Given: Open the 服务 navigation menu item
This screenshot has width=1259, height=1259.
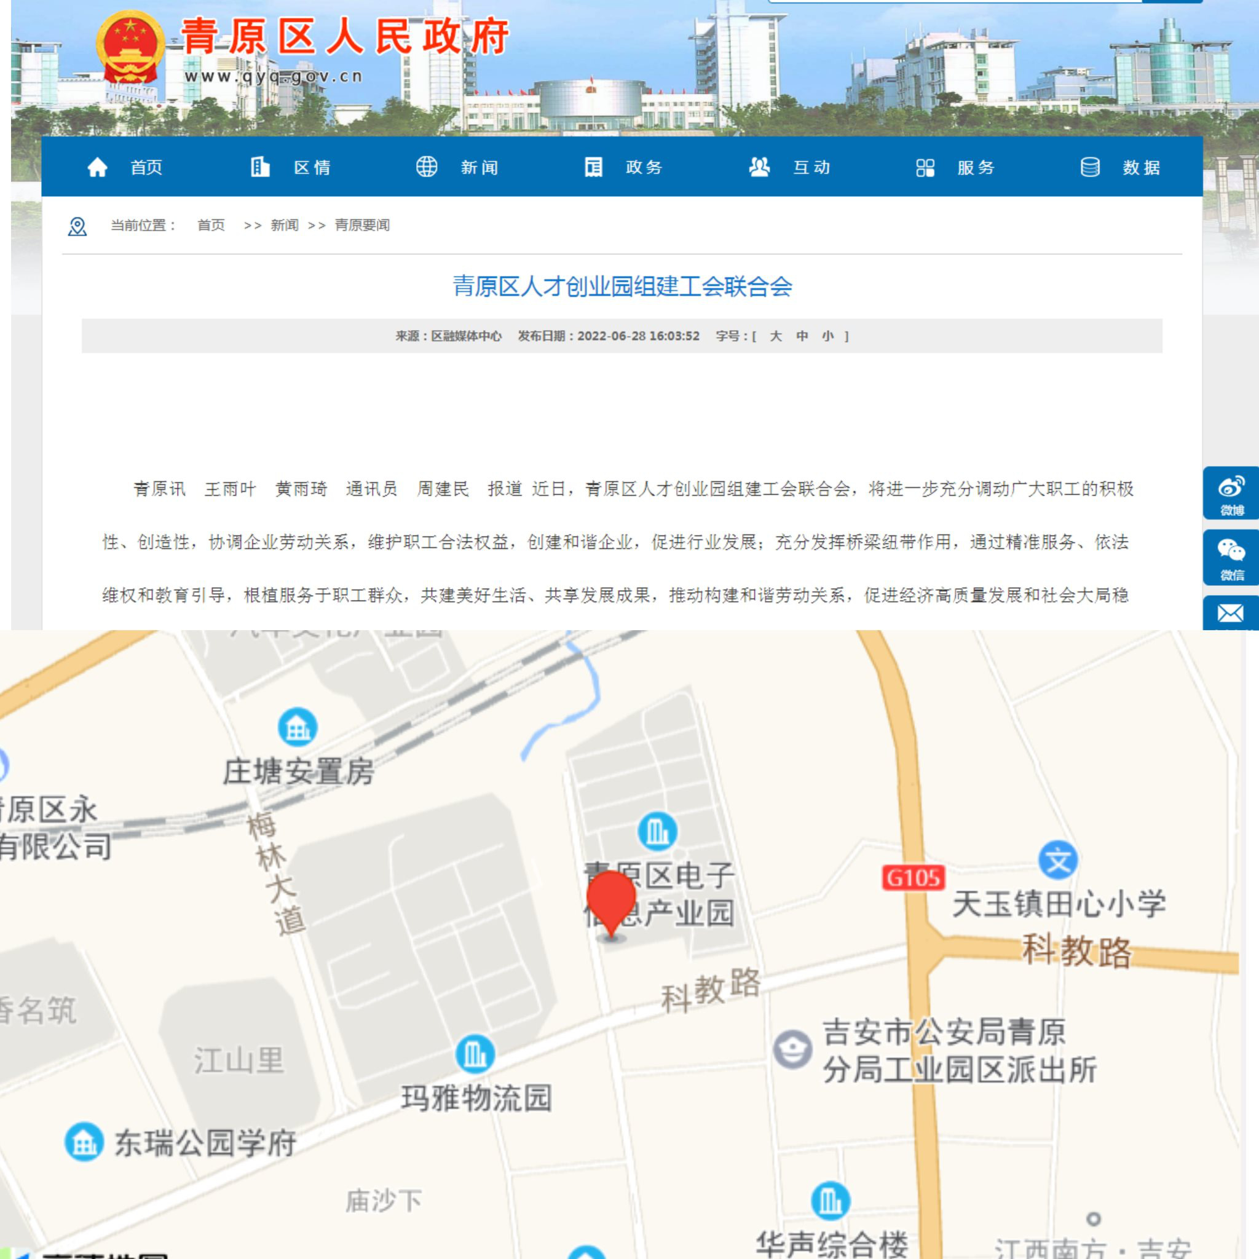Looking at the screenshot, I should pos(976,167).
